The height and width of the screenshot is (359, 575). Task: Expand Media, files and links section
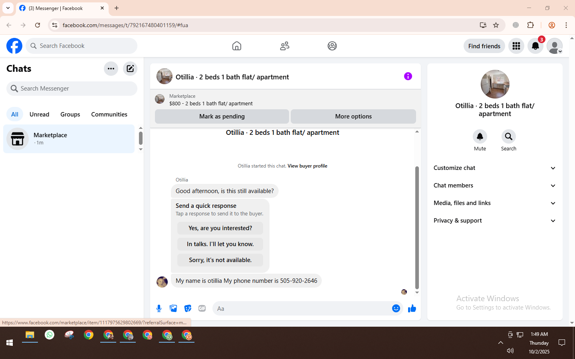pyautogui.click(x=495, y=203)
